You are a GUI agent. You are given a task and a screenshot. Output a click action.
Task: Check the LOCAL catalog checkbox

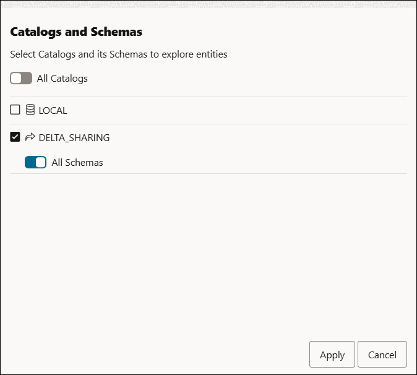[x=15, y=110]
